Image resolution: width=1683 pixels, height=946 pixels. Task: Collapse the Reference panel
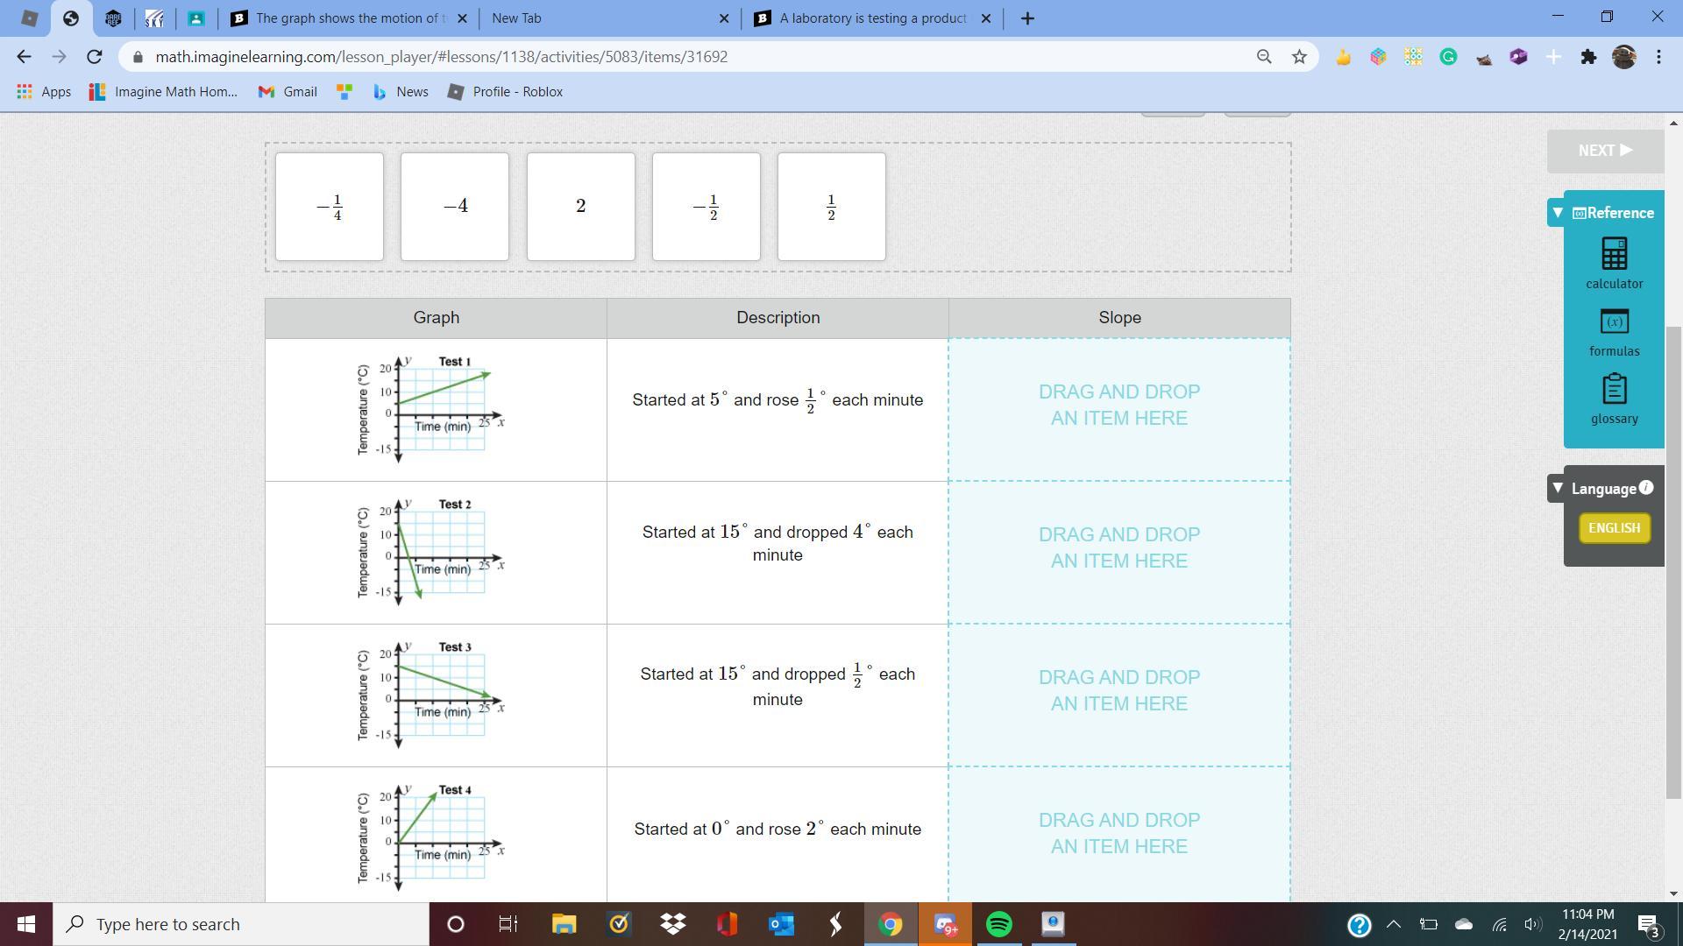(x=1558, y=213)
